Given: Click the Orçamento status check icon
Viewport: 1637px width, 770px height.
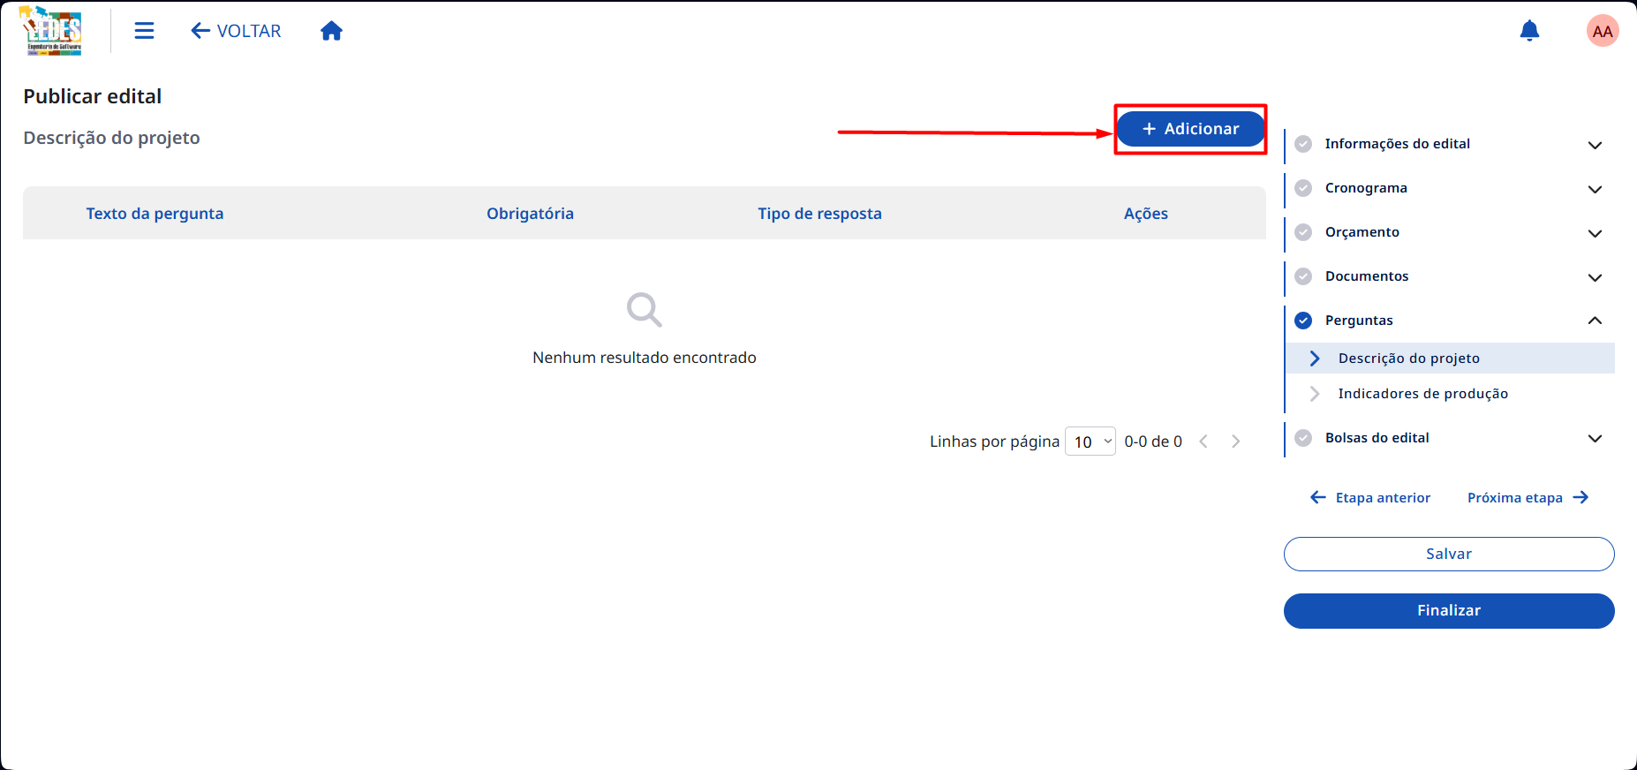Looking at the screenshot, I should [1303, 232].
